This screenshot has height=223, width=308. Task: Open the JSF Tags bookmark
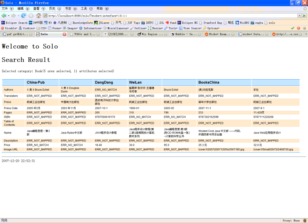coord(131,23)
